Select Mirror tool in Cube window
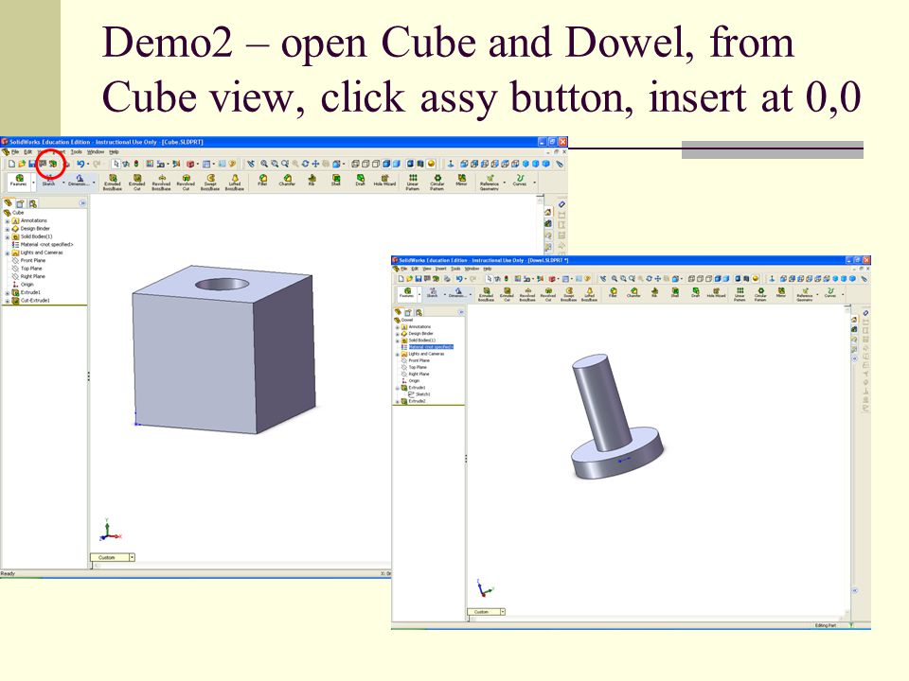The image size is (909, 681). 461,180
